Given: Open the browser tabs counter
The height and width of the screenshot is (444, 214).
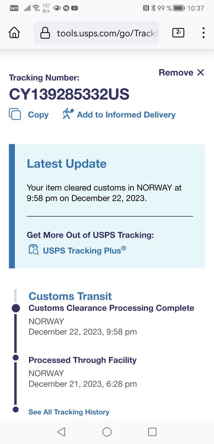Looking at the screenshot, I should [x=178, y=33].
